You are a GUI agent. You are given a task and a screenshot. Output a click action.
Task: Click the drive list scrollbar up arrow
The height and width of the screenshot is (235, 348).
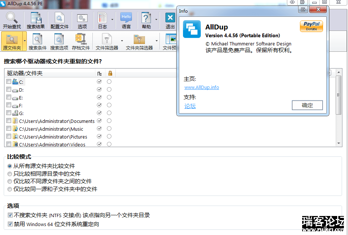[x=339, y=72]
